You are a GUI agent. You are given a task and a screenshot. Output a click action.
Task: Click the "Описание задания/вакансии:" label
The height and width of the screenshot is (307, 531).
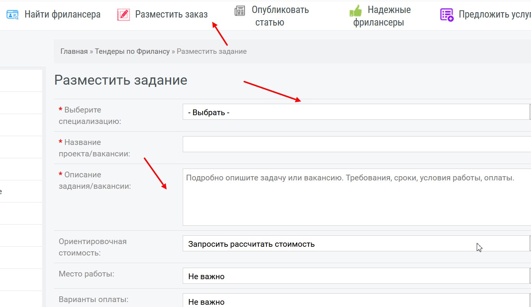point(94,180)
